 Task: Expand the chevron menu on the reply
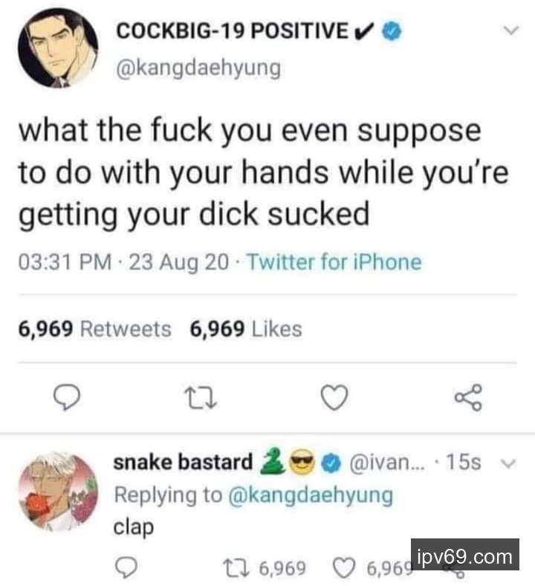click(508, 463)
